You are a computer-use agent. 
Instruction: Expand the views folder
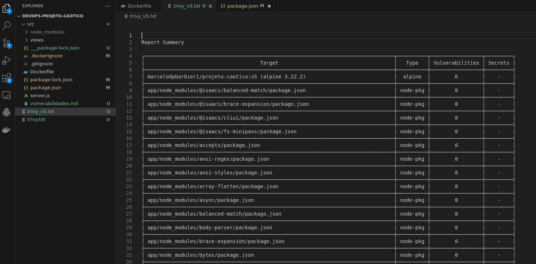(37, 40)
